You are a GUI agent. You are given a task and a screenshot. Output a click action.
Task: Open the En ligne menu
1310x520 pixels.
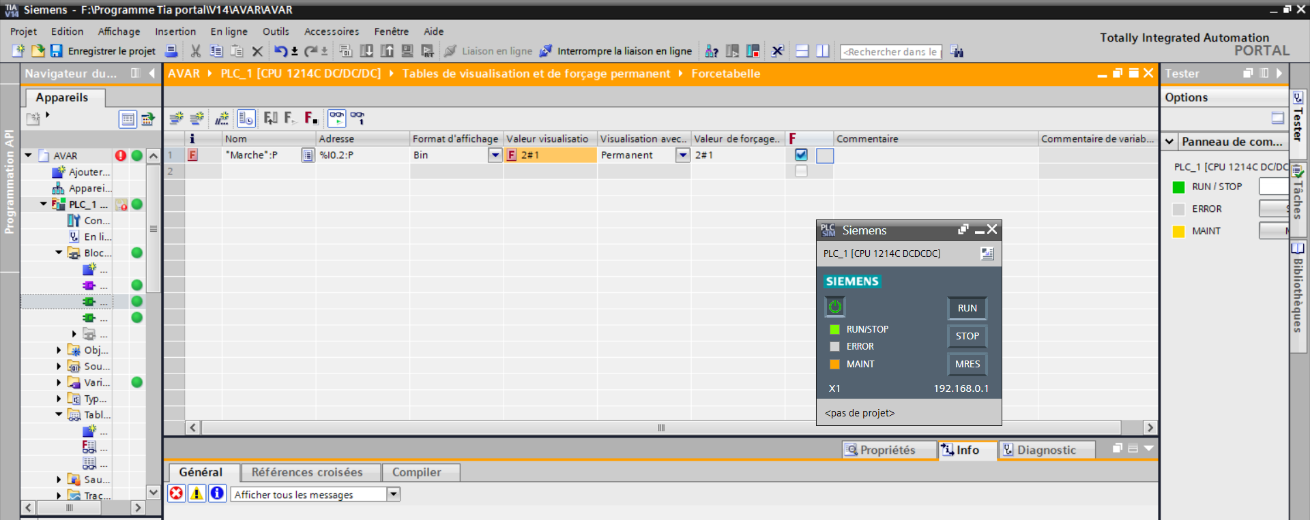click(x=229, y=31)
